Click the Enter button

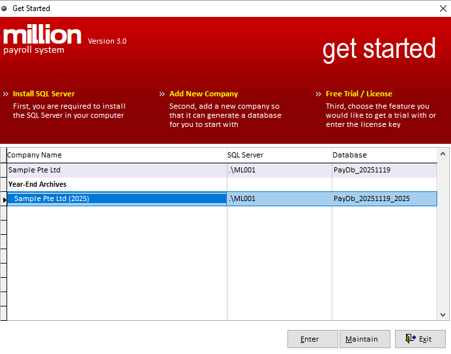click(x=313, y=339)
